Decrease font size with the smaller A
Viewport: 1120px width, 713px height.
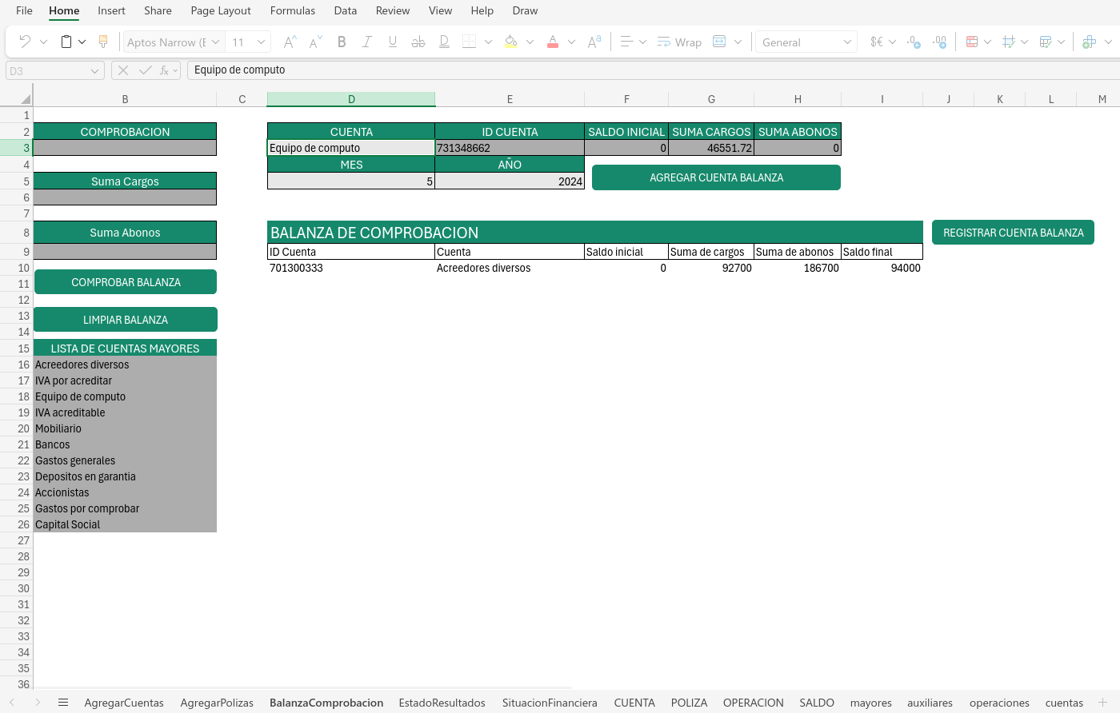316,42
